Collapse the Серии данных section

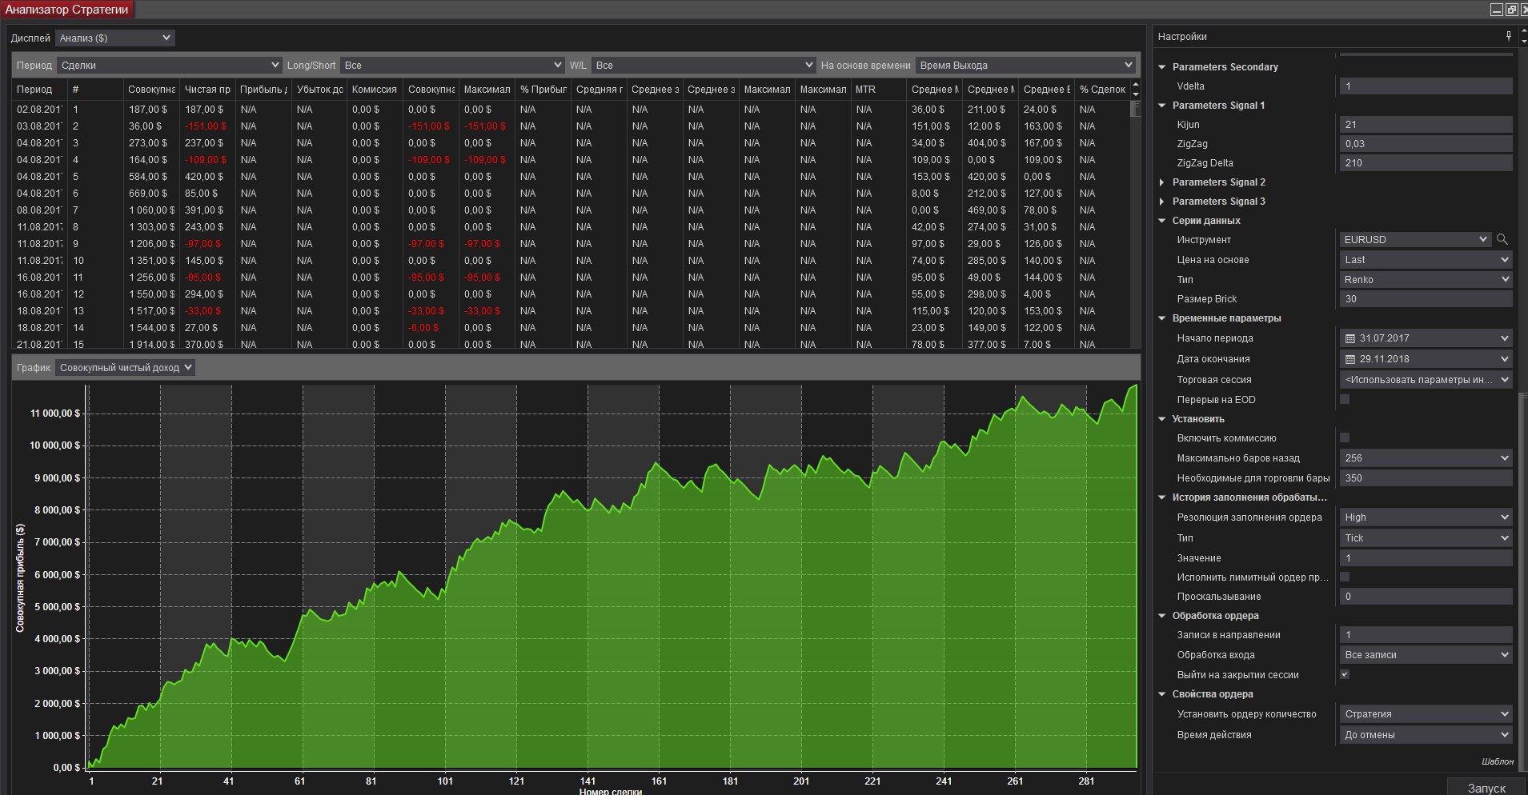(1161, 221)
